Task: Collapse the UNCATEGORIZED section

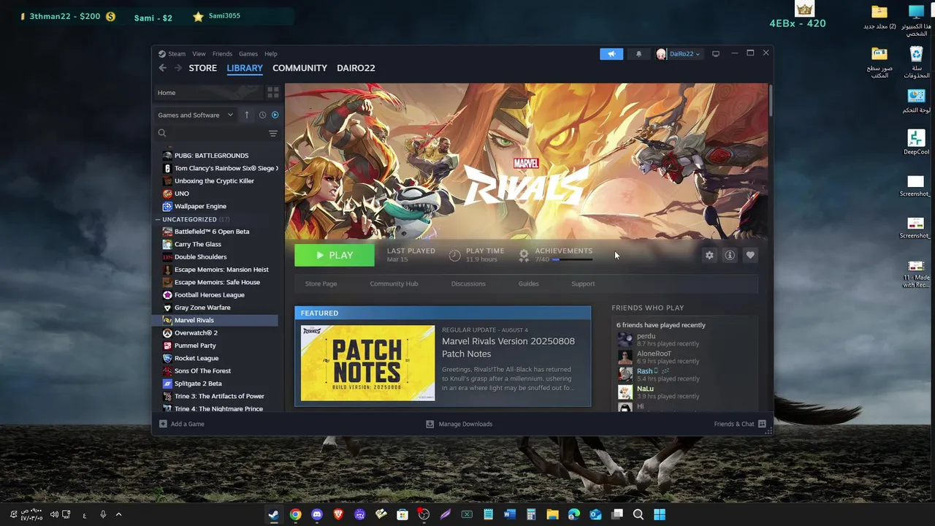Action: (158, 219)
